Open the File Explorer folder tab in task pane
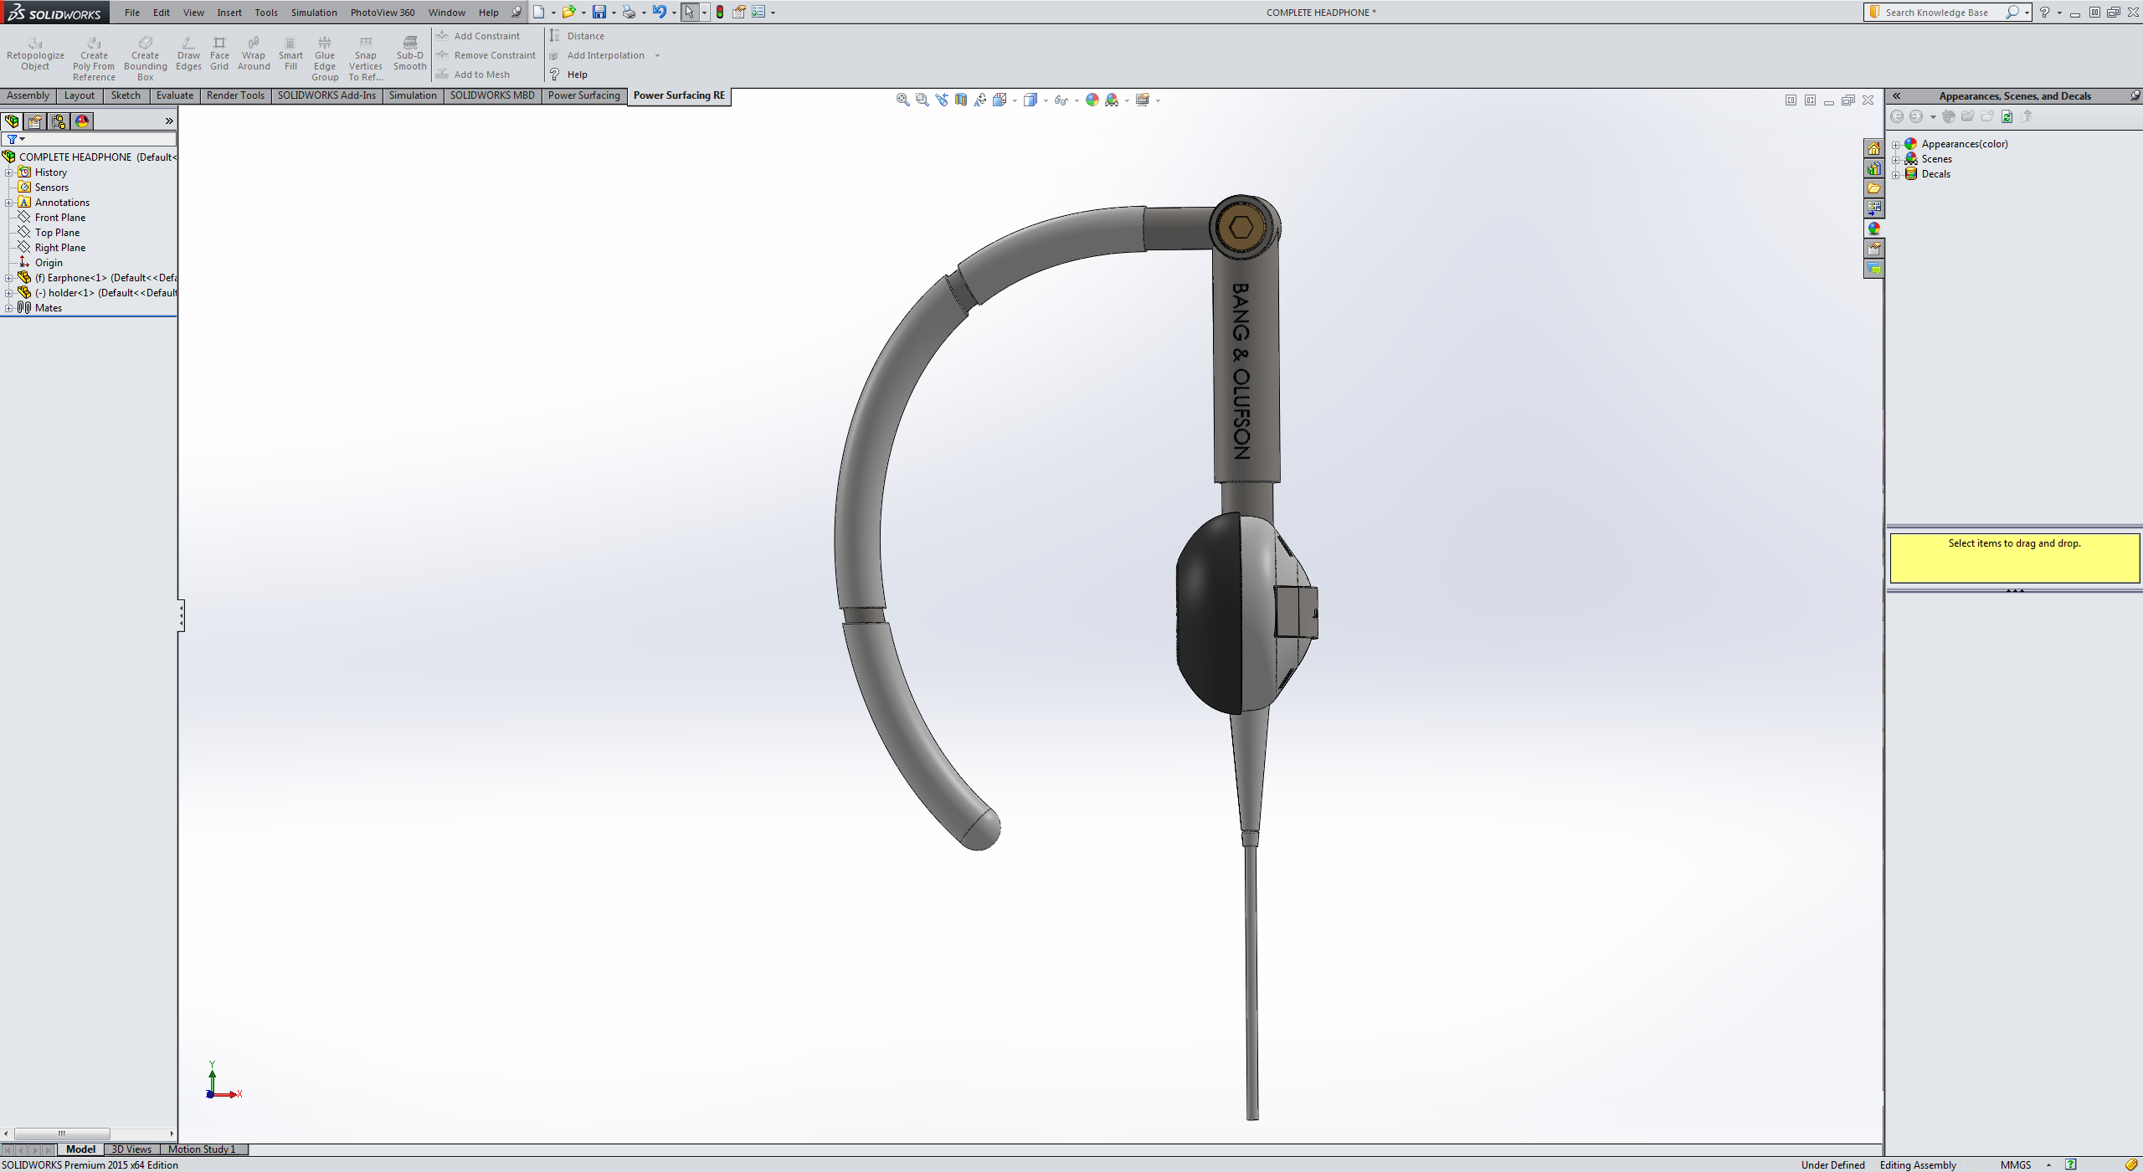The width and height of the screenshot is (2143, 1172). (x=1873, y=188)
